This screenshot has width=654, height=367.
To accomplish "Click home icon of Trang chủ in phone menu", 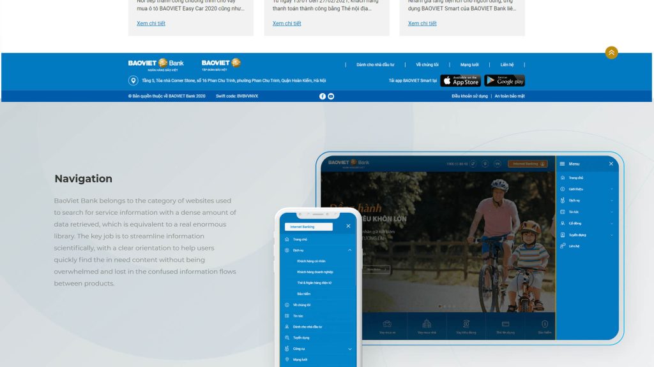I will tap(287, 240).
